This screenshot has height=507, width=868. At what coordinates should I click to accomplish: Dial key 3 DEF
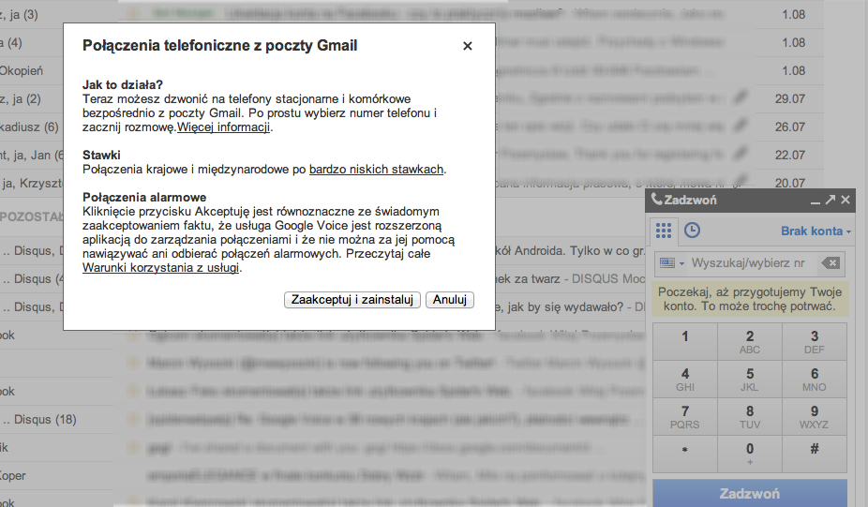click(x=815, y=341)
